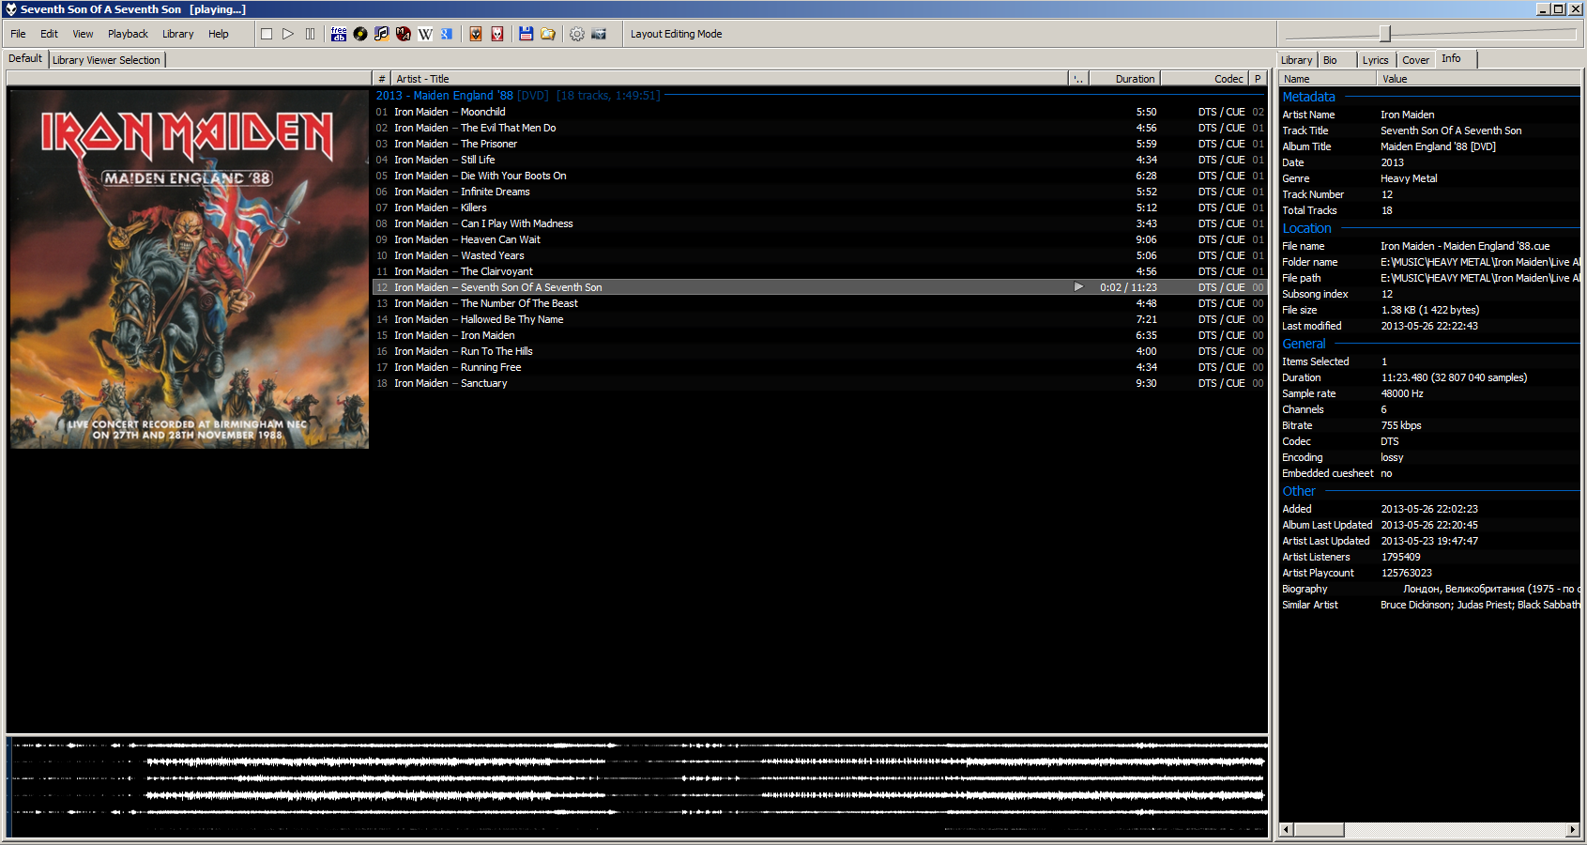This screenshot has height=845, width=1587.
Task: Click the volume slider handle
Action: point(1384,34)
